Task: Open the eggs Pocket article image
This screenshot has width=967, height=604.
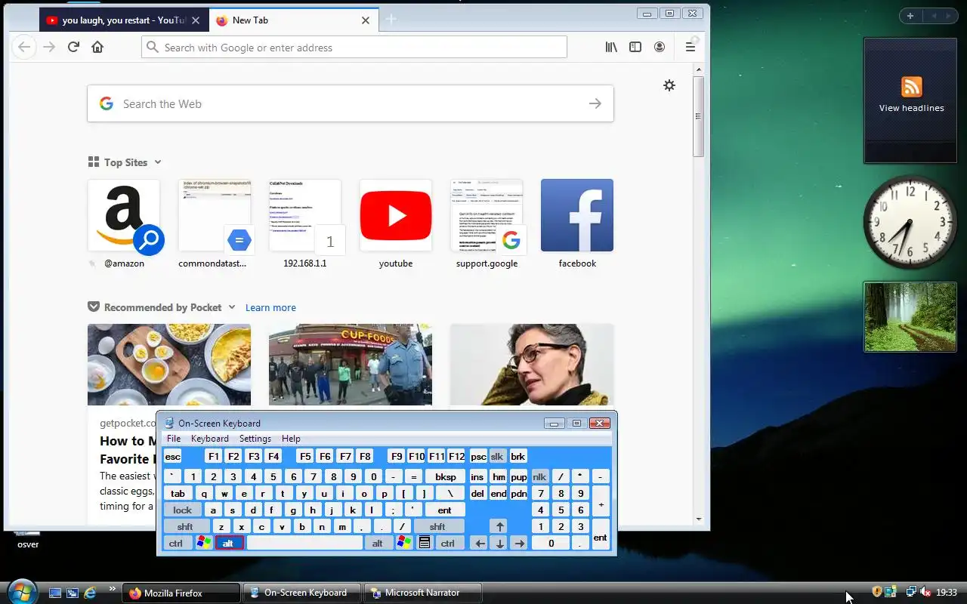Action: [x=169, y=365]
